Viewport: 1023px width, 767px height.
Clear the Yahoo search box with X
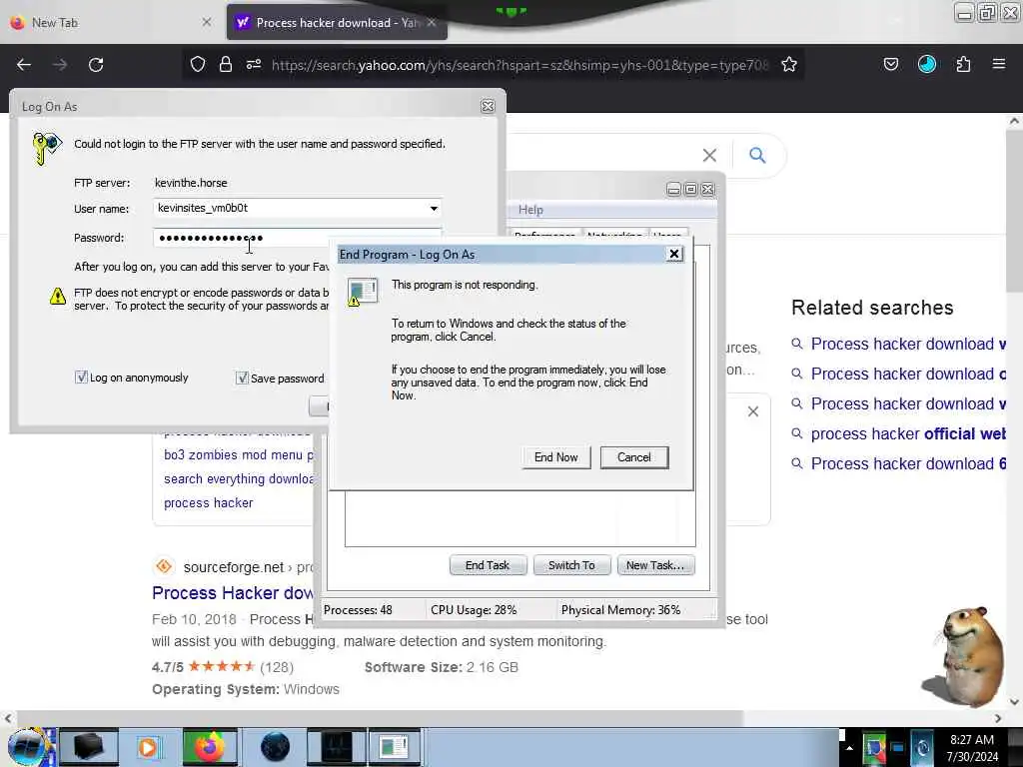[x=709, y=155]
